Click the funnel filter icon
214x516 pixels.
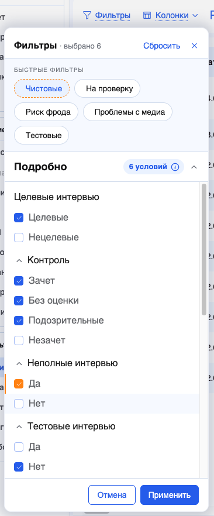pyautogui.click(x=87, y=15)
